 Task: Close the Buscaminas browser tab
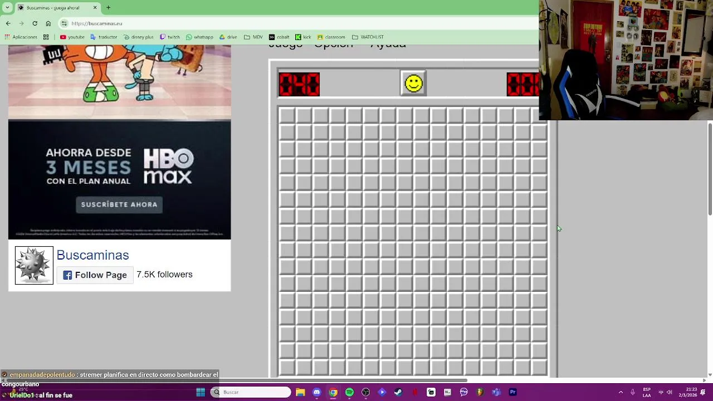click(x=95, y=8)
